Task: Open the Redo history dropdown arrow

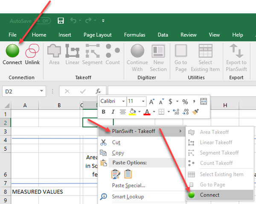Action: (x=95, y=20)
